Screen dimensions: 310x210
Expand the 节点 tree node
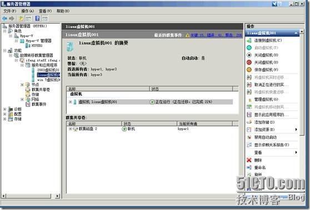tap(22, 84)
